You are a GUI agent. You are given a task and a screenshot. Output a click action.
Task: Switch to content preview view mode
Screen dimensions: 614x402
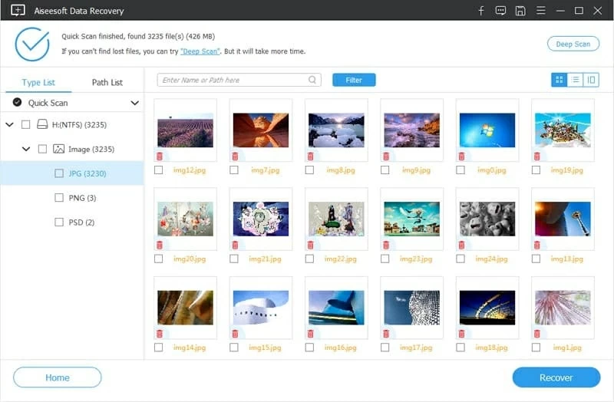591,80
